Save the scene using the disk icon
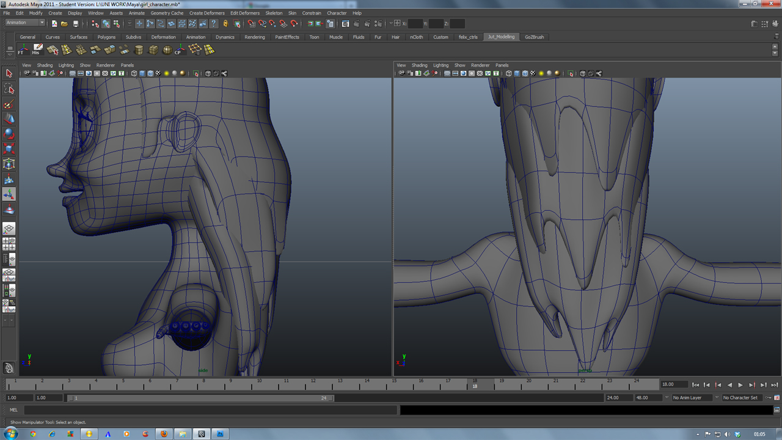The width and height of the screenshot is (782, 440). pos(75,24)
